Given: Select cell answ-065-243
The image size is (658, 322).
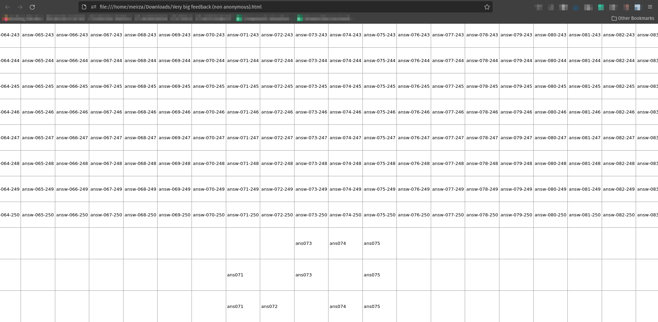Looking at the screenshot, I should (38, 35).
